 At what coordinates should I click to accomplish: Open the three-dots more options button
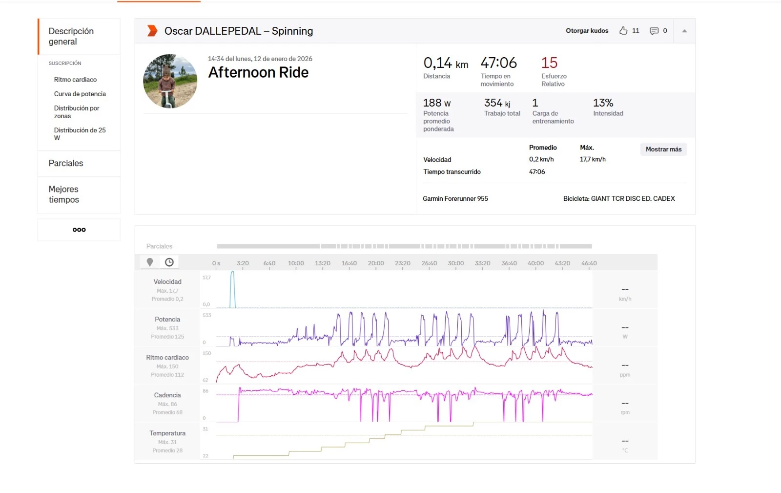(79, 230)
